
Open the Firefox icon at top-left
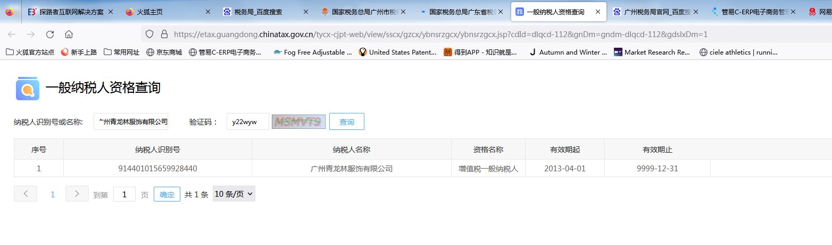point(10,12)
